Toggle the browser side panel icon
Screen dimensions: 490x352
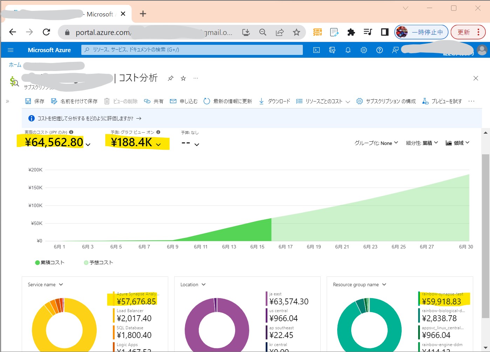(384, 32)
